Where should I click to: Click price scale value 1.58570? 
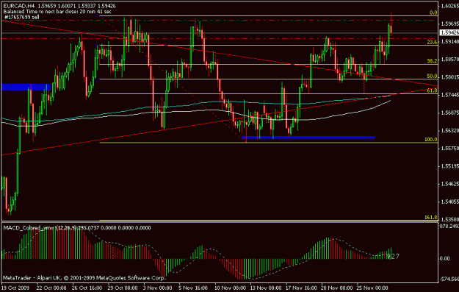450,60
